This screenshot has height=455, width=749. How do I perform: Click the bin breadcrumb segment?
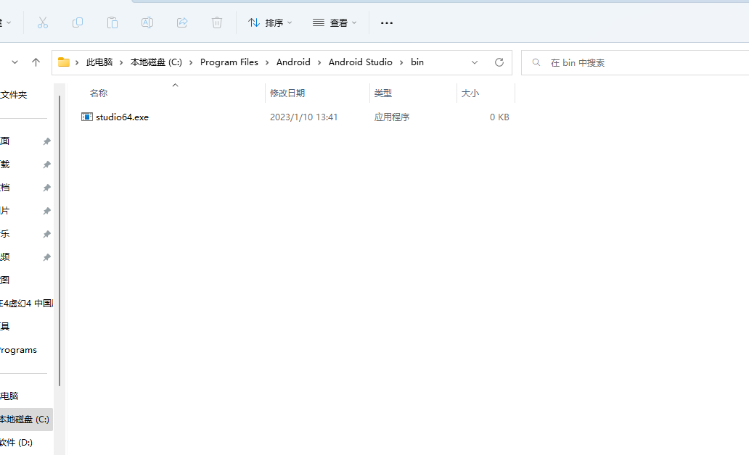pyautogui.click(x=417, y=62)
